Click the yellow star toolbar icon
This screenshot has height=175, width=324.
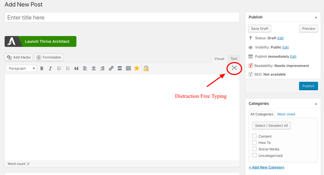pyautogui.click(x=137, y=68)
